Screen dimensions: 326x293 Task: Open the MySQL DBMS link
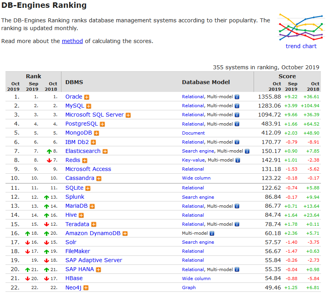(x=75, y=106)
